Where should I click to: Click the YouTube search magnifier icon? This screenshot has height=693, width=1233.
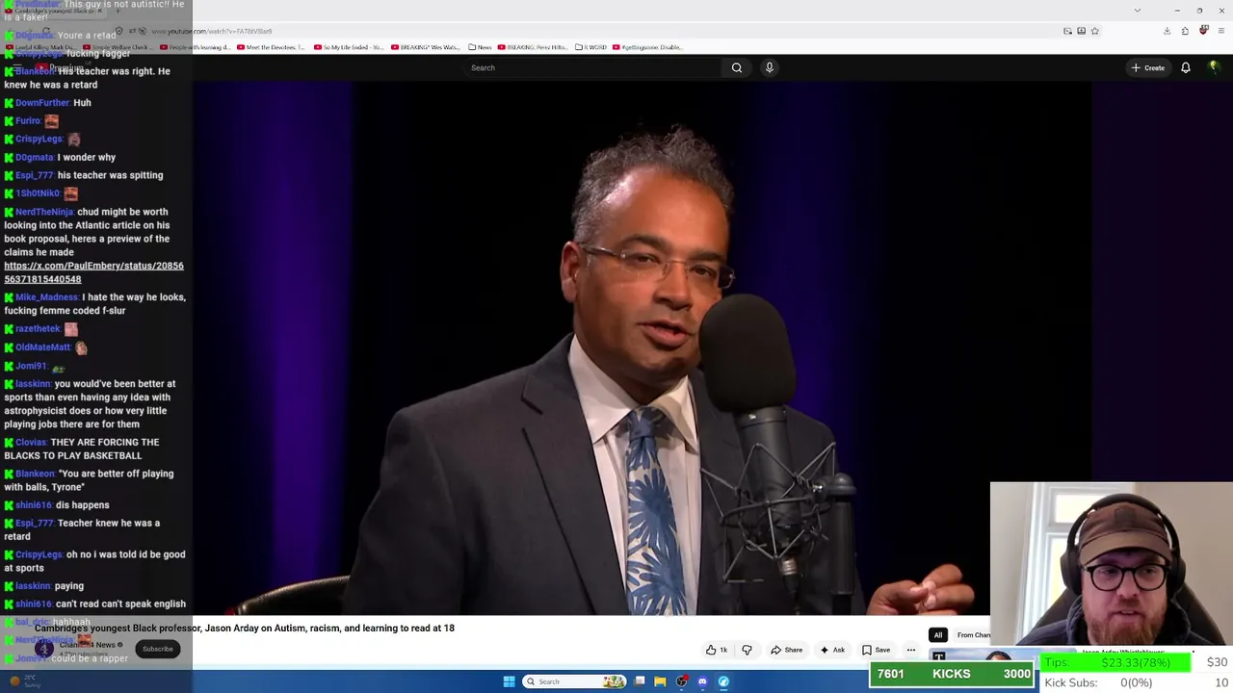[737, 67]
